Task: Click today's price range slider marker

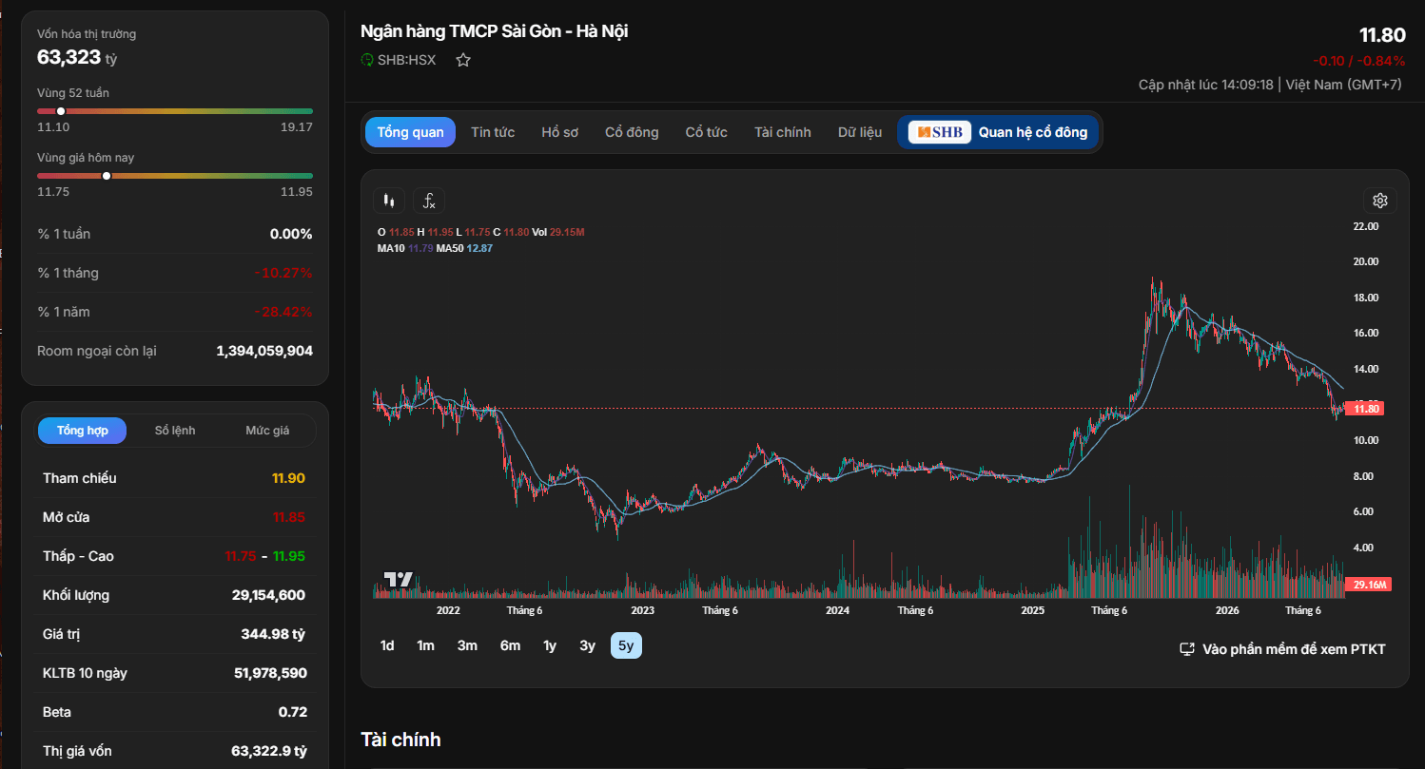Action: pos(107,176)
